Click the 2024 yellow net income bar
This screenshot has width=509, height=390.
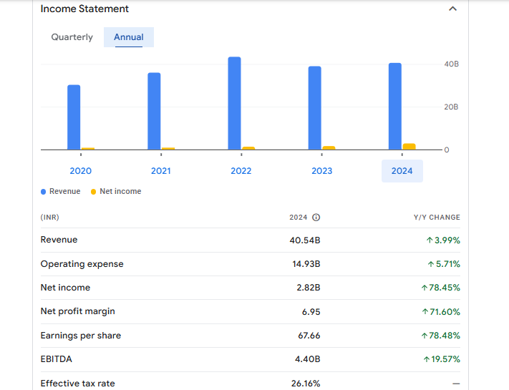[x=409, y=147]
